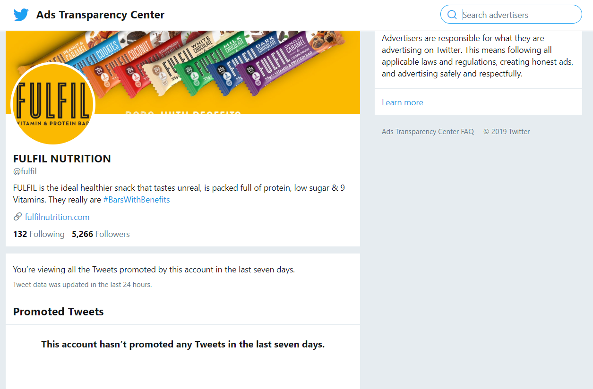Select the Promoted Tweets heading
This screenshot has width=593, height=389.
point(59,312)
